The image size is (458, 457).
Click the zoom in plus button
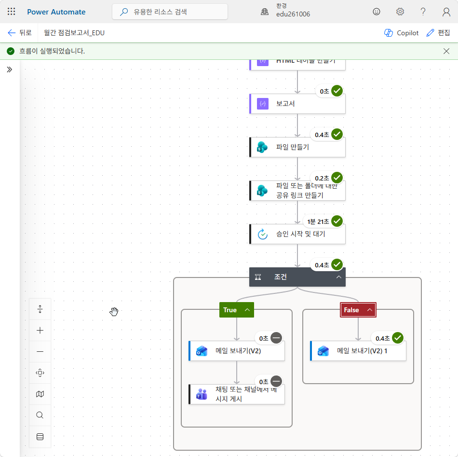tap(40, 331)
